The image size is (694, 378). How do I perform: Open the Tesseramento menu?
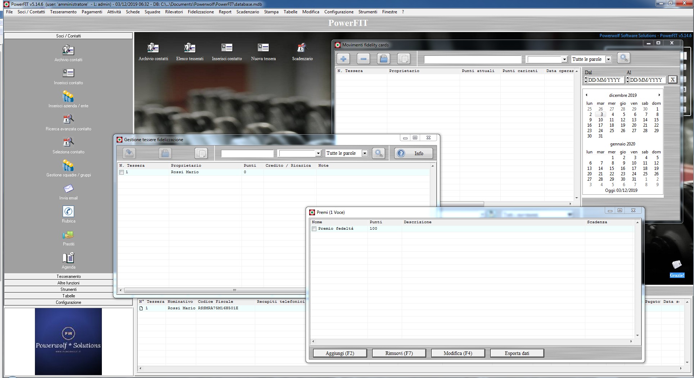[x=63, y=12]
